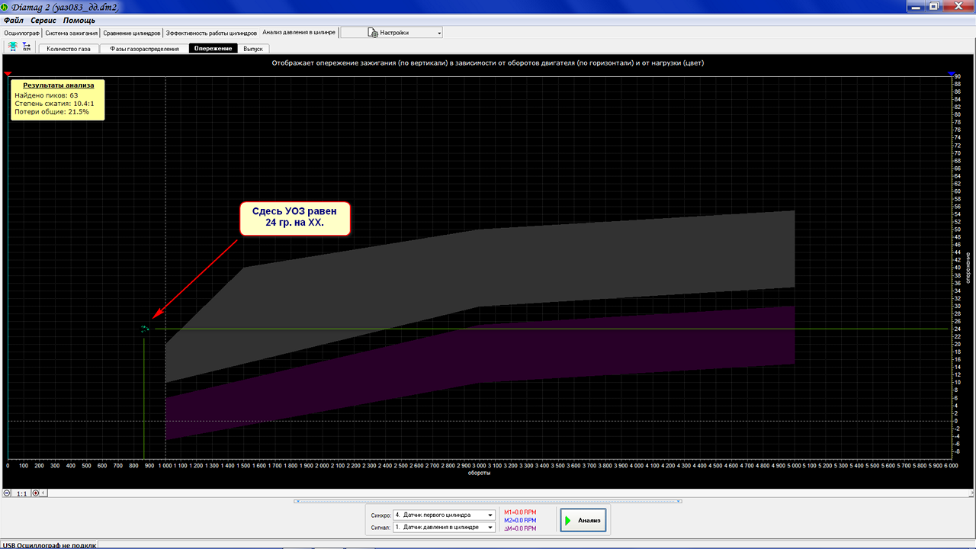This screenshot has height=549, width=976.
Task: Click the red marker triangle at top-left
Action: click(x=8, y=73)
